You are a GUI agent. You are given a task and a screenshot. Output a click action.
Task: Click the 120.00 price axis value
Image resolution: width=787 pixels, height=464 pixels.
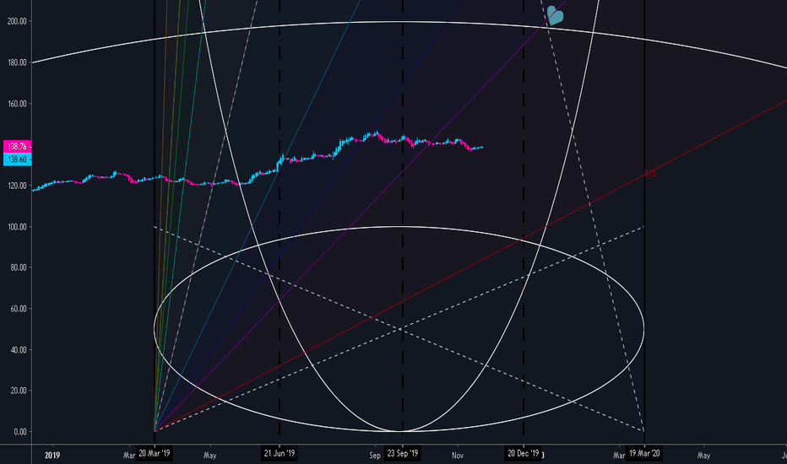tap(17, 186)
